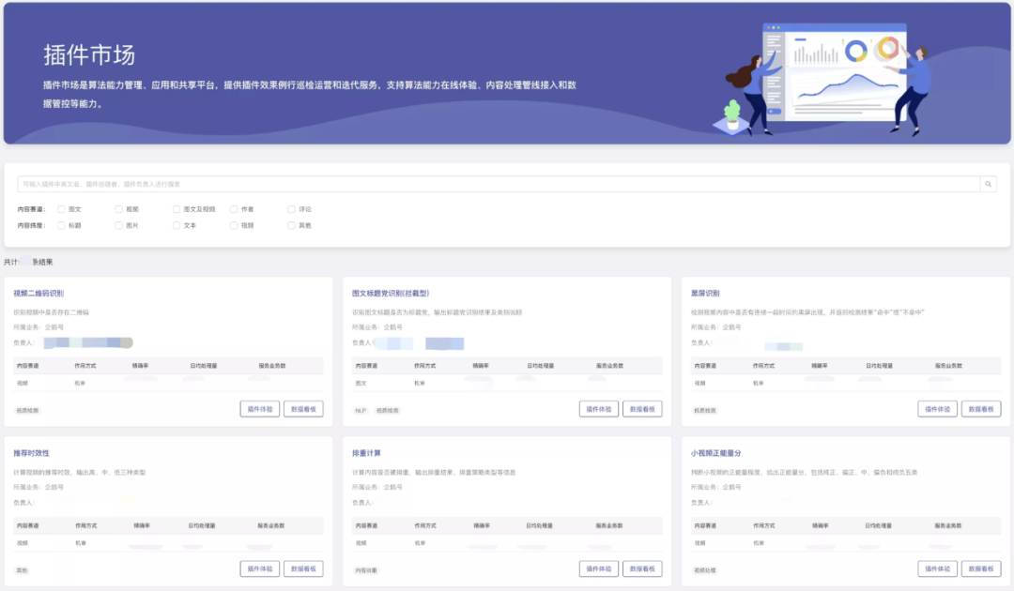Tick the 图片 dimension checkbox
Viewport: 1014px width, 591px height.
coord(118,225)
